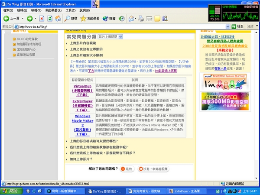Open the 說明(H) menu
260x195 pixels.
(x=84, y=10)
